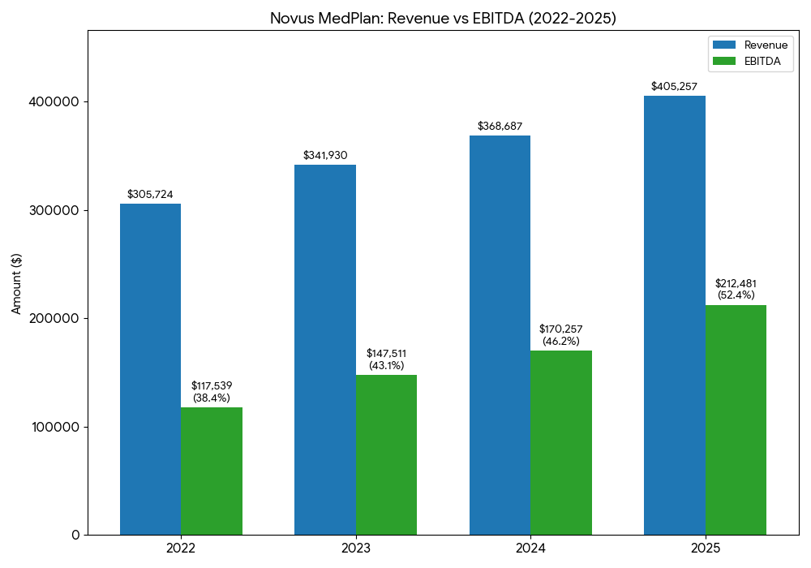
Task: Select the $405,257 data label
Action: (674, 87)
